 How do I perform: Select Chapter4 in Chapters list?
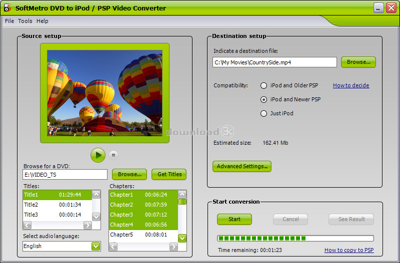click(143, 225)
